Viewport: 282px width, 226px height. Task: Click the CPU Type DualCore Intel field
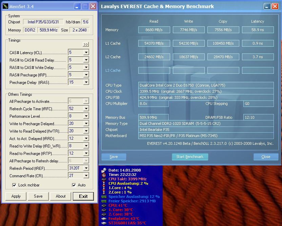[206, 85]
